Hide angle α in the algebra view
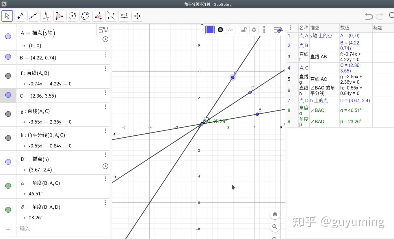394x239 pixels. coord(8,186)
